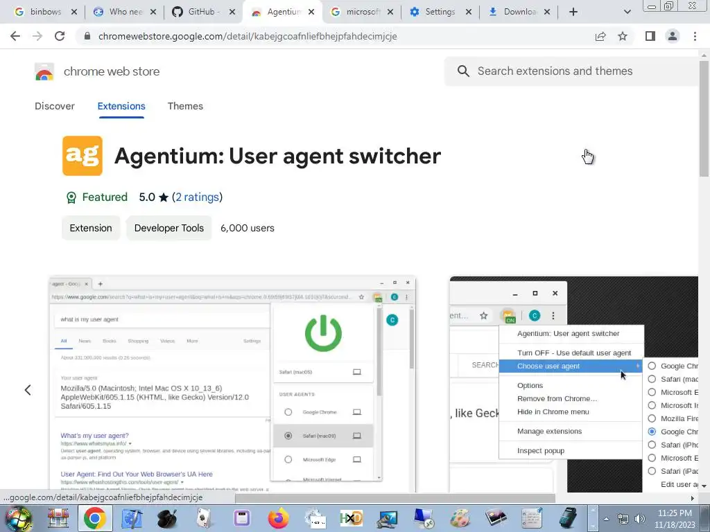Screen dimensions: 710x532
Task: Click the volume speaker tray icon
Action: (x=640, y=519)
